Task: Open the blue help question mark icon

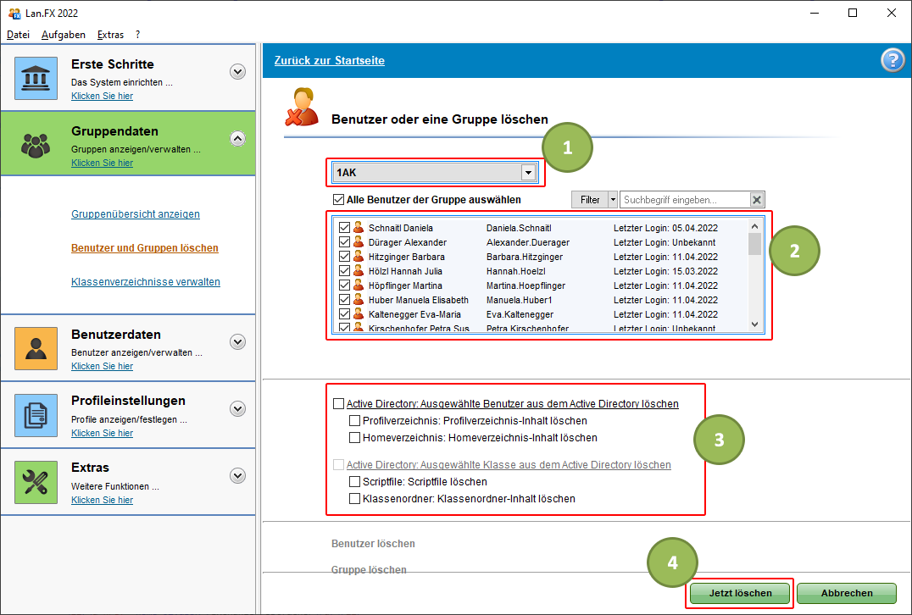Action: (893, 60)
